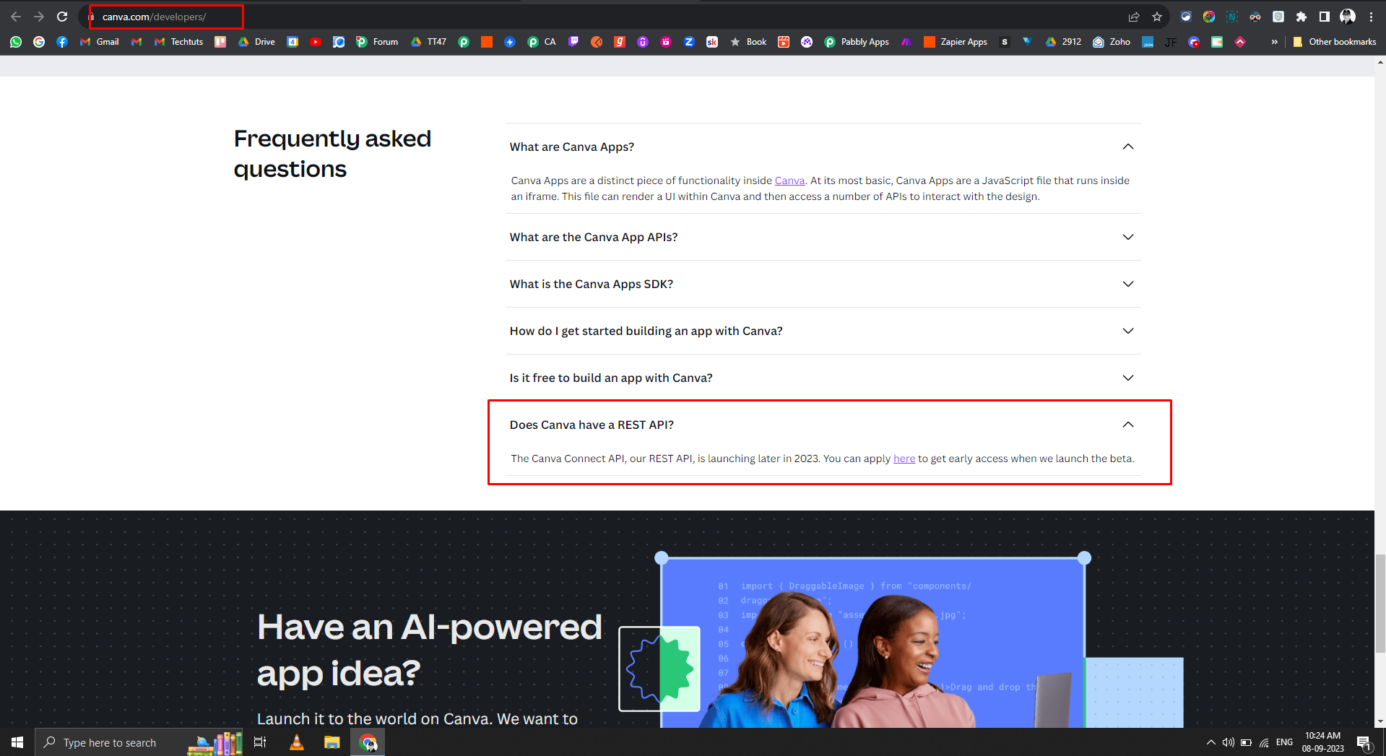The width and height of the screenshot is (1386, 756).
Task: Open the CA bookmark
Action: point(542,42)
